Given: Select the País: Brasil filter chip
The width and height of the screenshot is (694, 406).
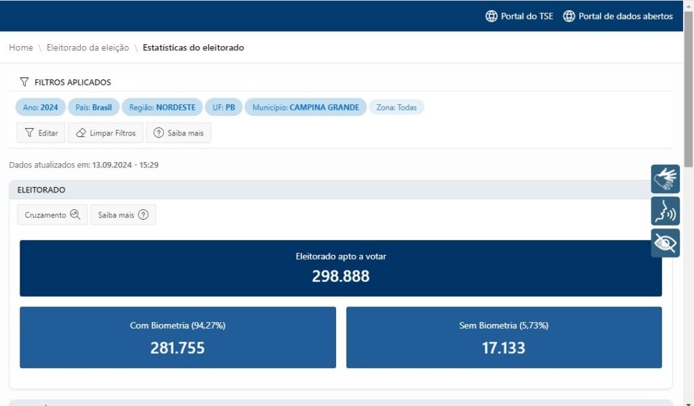Looking at the screenshot, I should click(94, 107).
